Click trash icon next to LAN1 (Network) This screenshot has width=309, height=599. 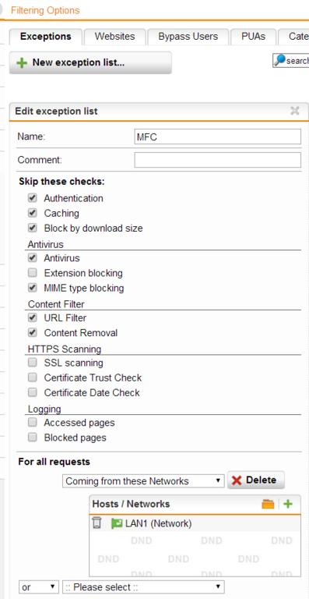(x=97, y=523)
